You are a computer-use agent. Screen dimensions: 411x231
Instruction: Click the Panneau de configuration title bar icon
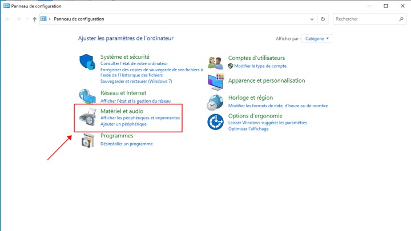point(6,6)
